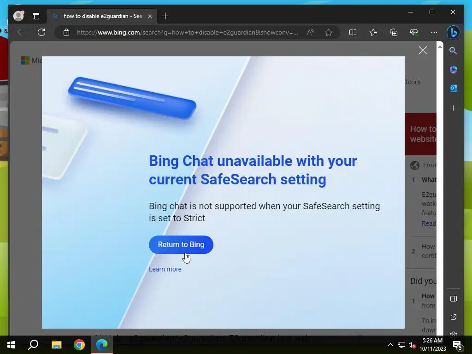472x354 pixels.
Task: Open Outlook in the sidebar
Action: (x=454, y=88)
